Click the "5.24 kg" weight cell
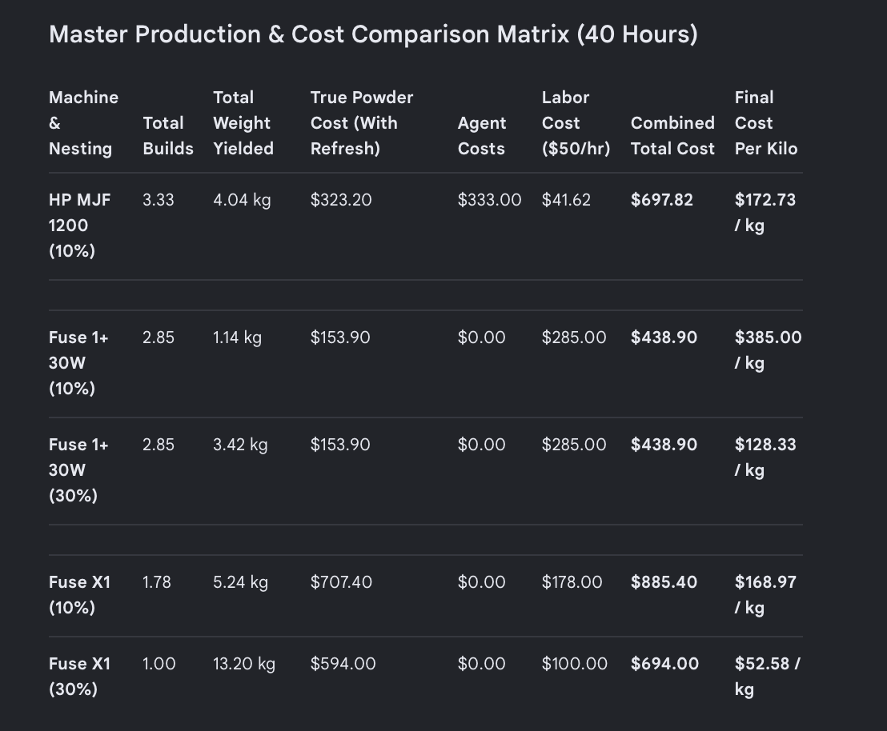Image resolution: width=887 pixels, height=731 pixels. pyautogui.click(x=240, y=582)
